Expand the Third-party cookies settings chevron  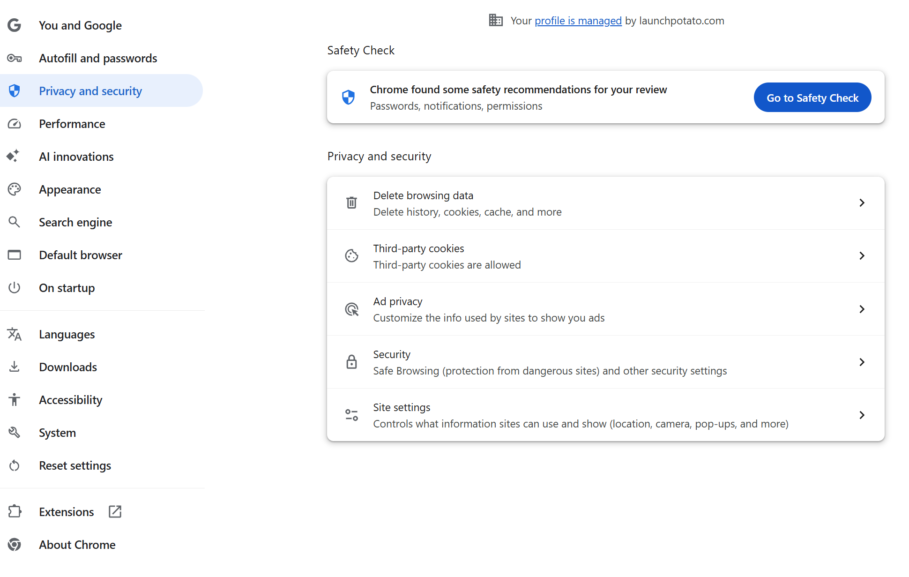[x=862, y=256]
